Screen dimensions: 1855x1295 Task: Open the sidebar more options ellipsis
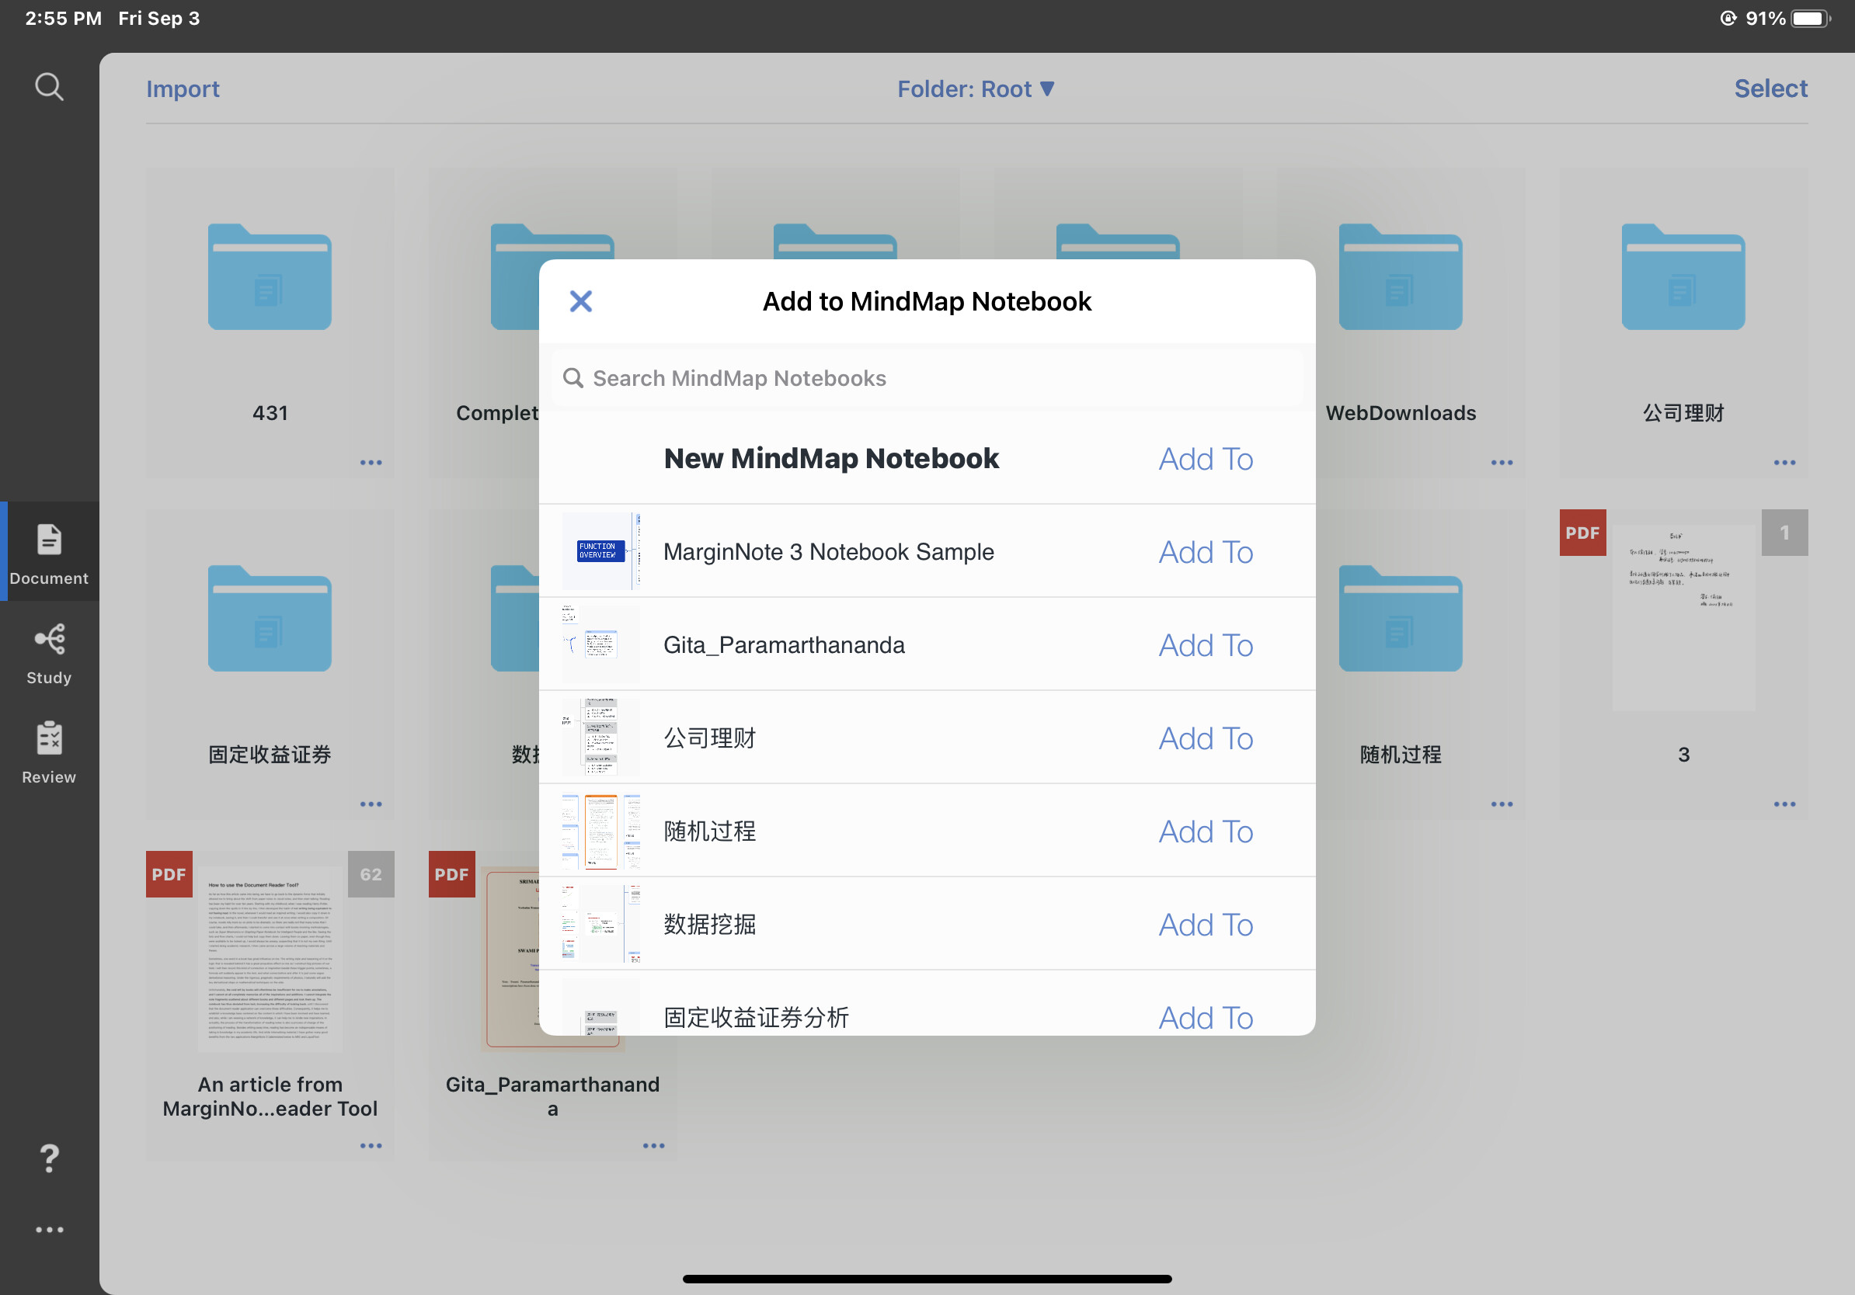coord(49,1230)
